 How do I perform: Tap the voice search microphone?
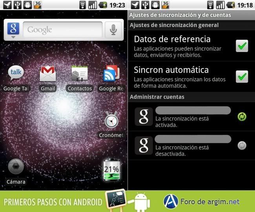pos(113,30)
